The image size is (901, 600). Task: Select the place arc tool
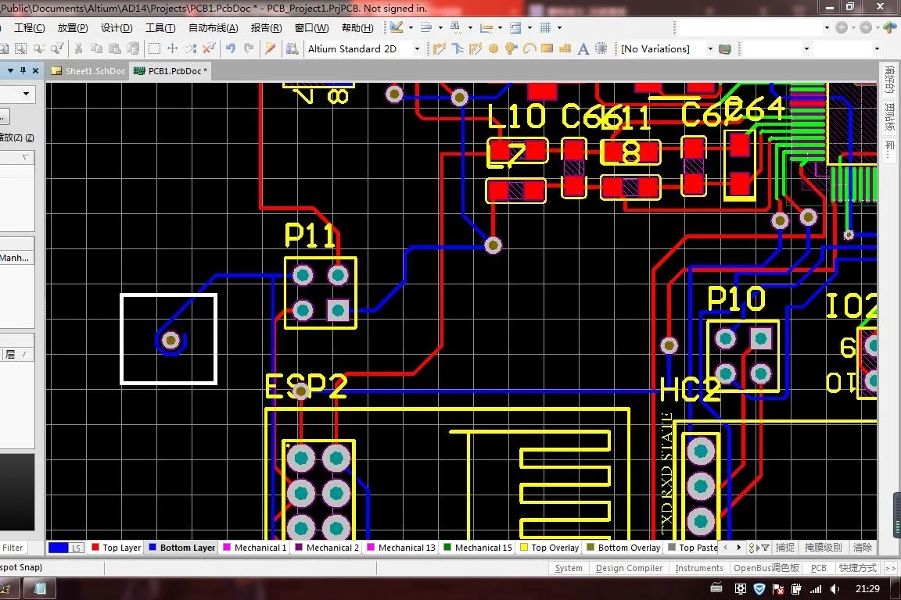point(529,48)
